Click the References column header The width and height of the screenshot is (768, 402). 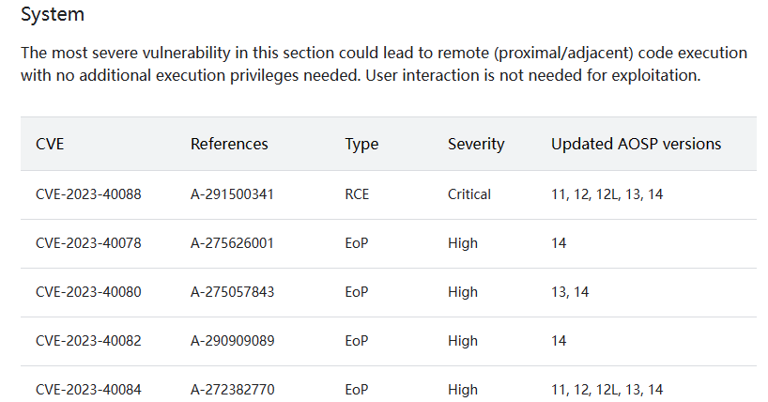pos(229,144)
